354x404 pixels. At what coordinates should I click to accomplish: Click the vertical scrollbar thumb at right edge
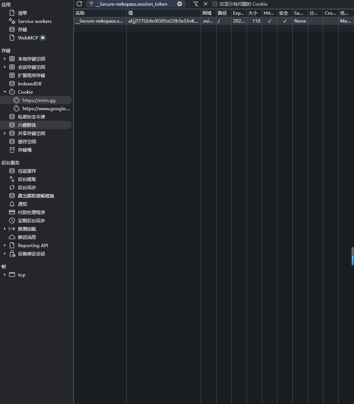point(352,256)
